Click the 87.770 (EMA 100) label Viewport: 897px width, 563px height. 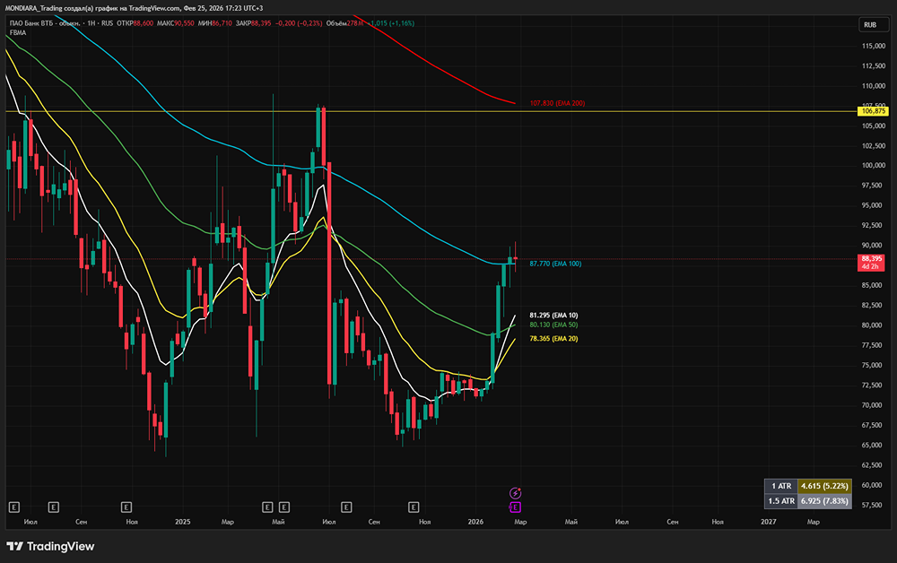(x=555, y=264)
